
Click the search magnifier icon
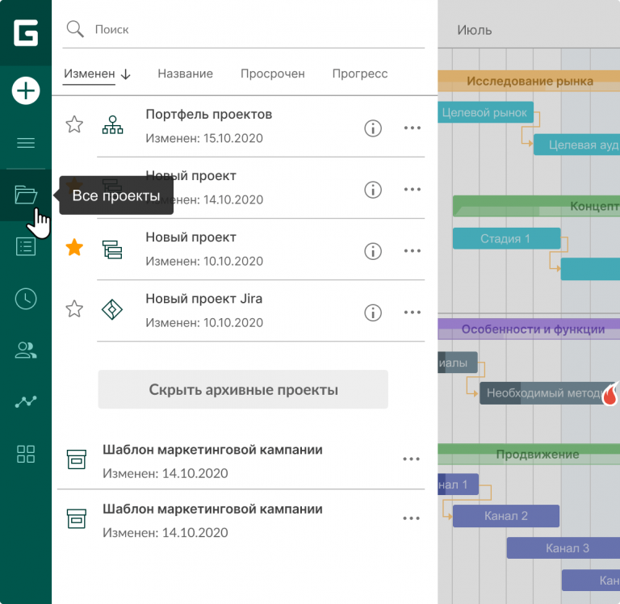coord(75,29)
